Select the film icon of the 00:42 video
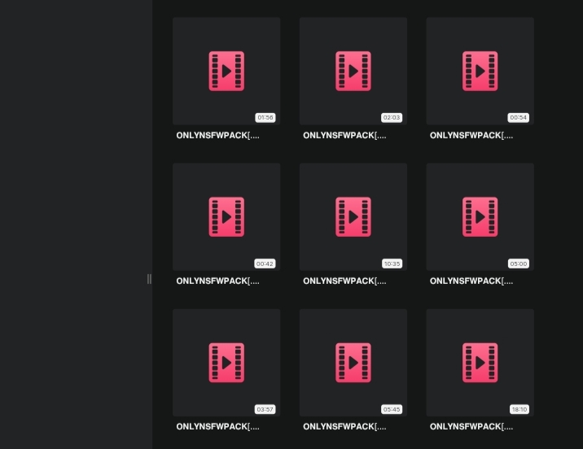Viewport: 583px width, 449px height. 226,217
